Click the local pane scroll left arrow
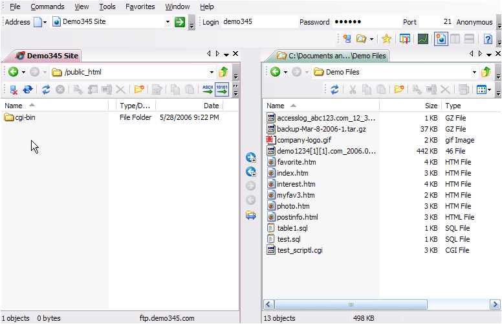 [268, 304]
